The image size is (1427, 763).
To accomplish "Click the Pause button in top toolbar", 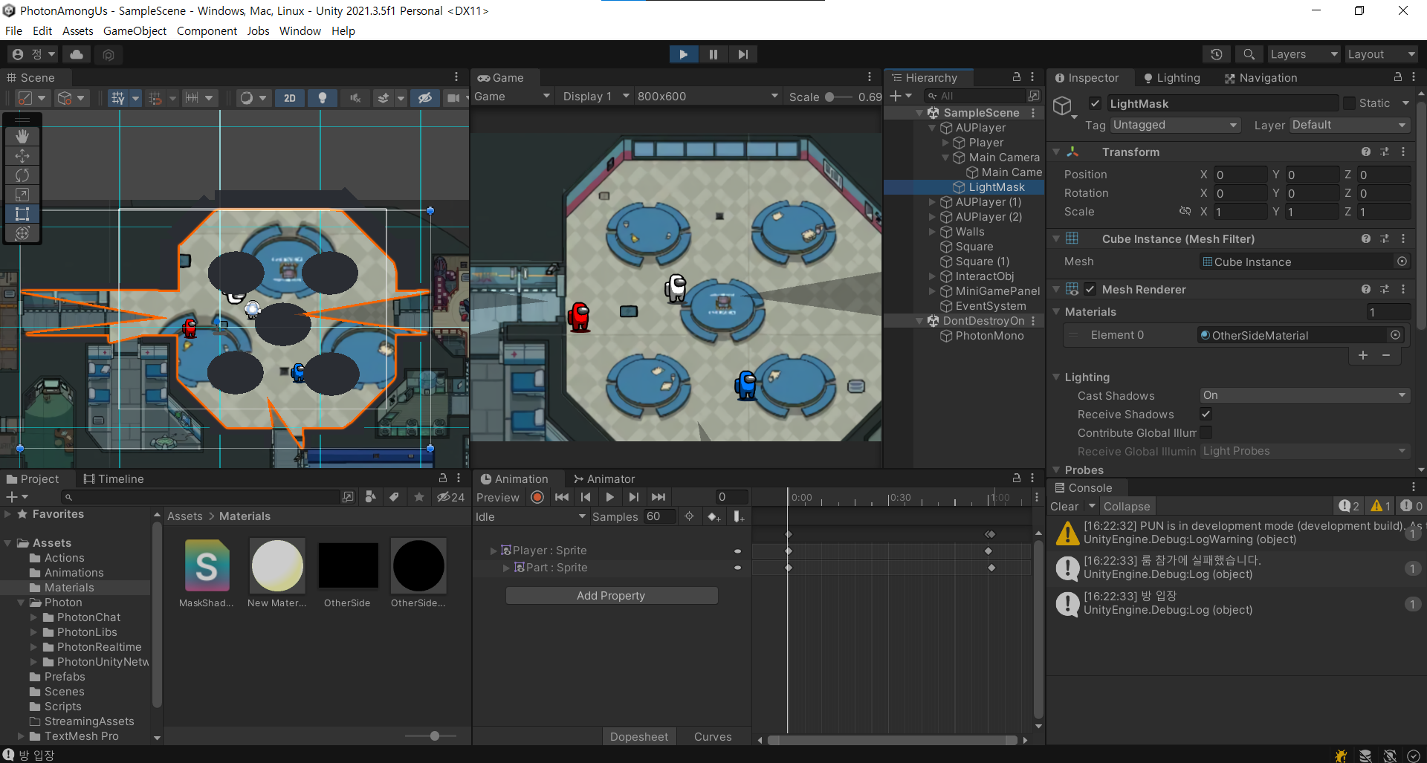I will tap(713, 54).
